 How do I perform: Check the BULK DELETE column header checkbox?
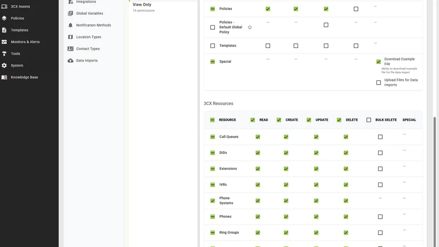pyautogui.click(x=369, y=120)
